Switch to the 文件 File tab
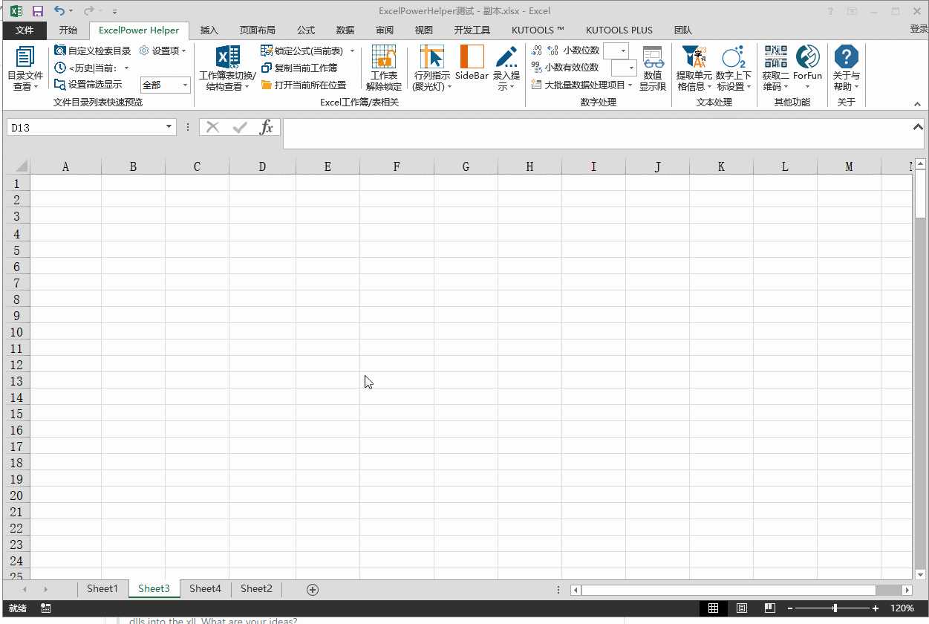This screenshot has height=624, width=929. click(x=25, y=30)
